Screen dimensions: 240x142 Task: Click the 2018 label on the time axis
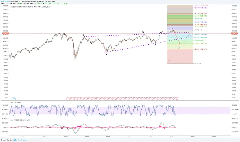(x=172, y=137)
